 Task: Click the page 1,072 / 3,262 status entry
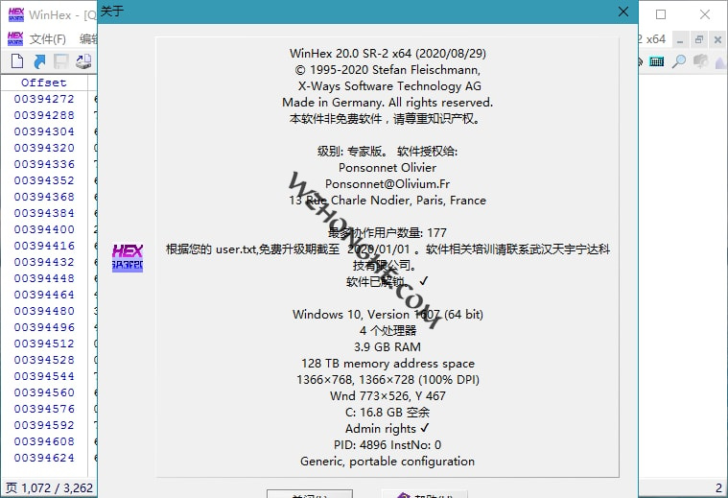(49, 488)
